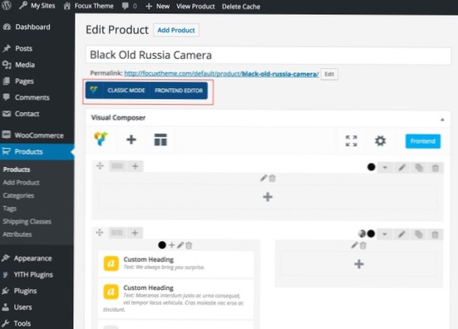Open the Products submenu entry
The height and width of the screenshot is (329, 458).
17,169
